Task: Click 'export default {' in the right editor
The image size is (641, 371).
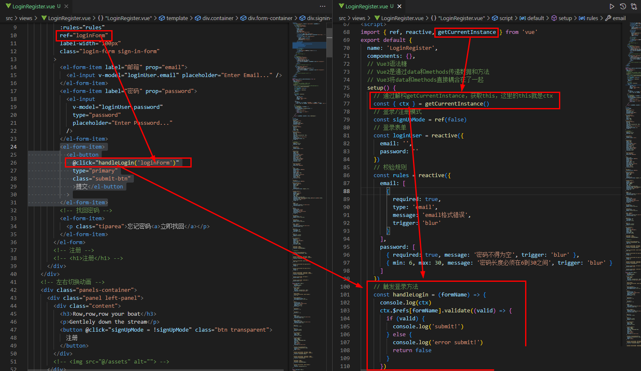Action: pyautogui.click(x=386, y=40)
